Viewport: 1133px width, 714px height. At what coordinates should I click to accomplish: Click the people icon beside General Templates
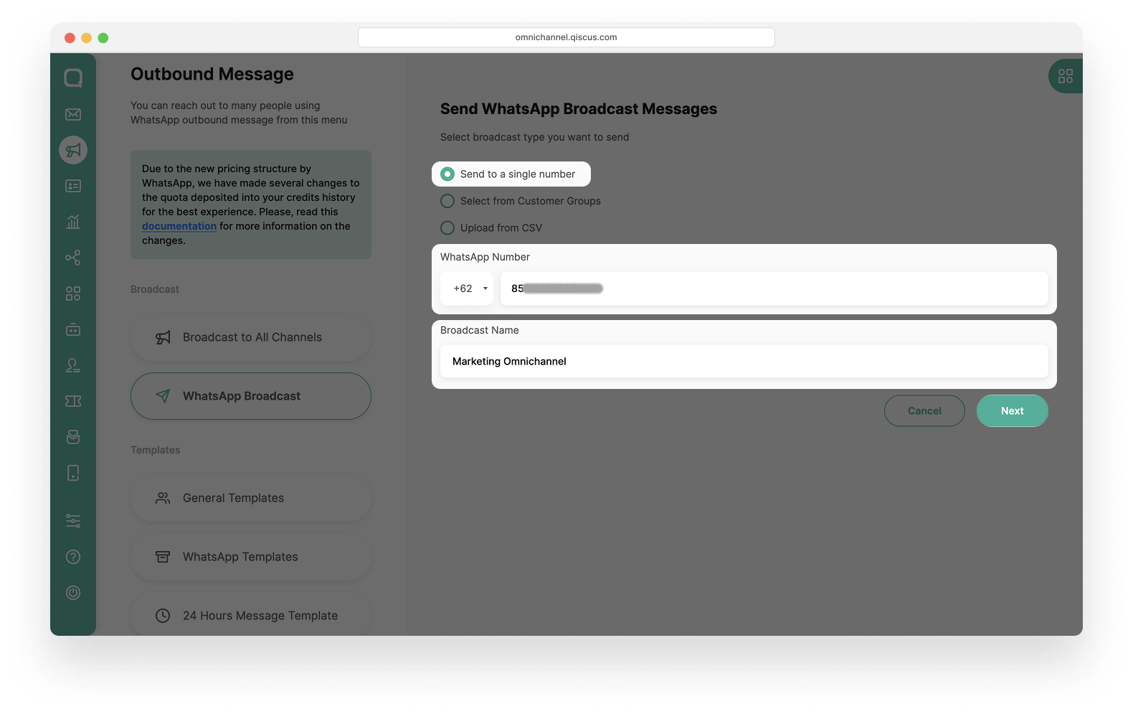(x=163, y=498)
